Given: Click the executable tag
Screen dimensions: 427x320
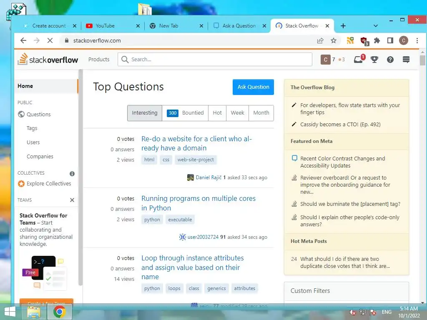Looking at the screenshot, I should (180, 220).
